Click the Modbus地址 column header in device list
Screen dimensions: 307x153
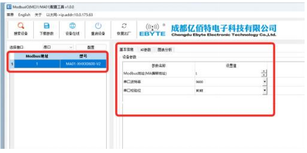tap(37, 56)
